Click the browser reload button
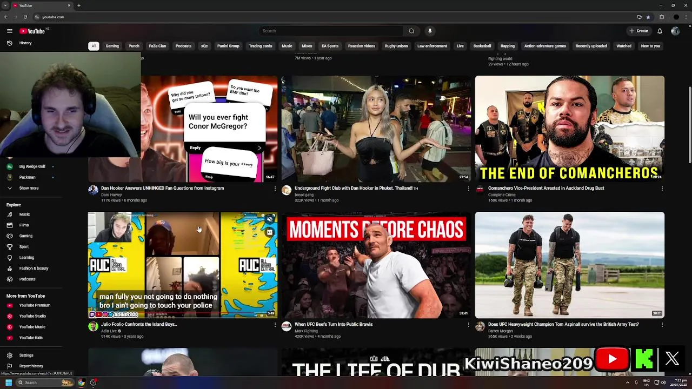This screenshot has width=692, height=389. click(x=25, y=17)
